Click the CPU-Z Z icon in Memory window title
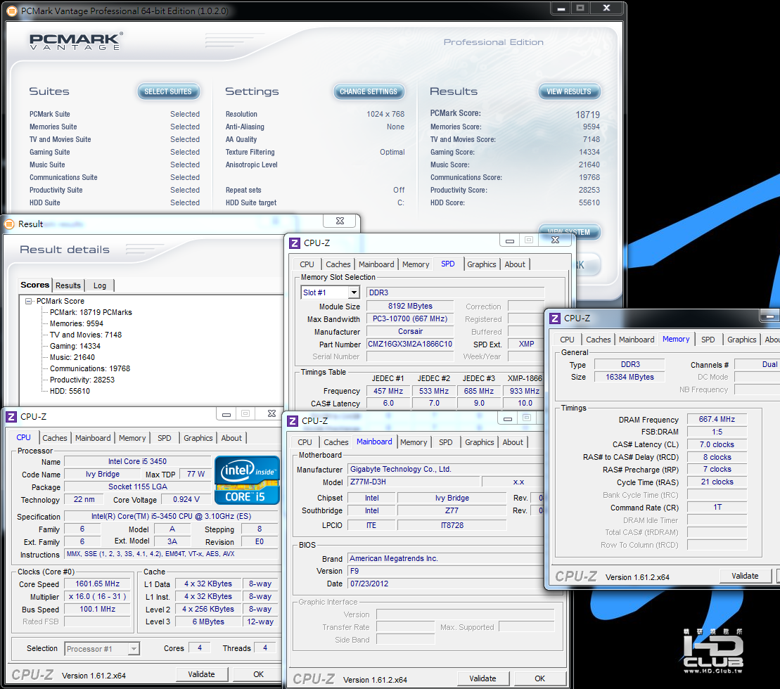Screen dimensions: 780x689 555,318
